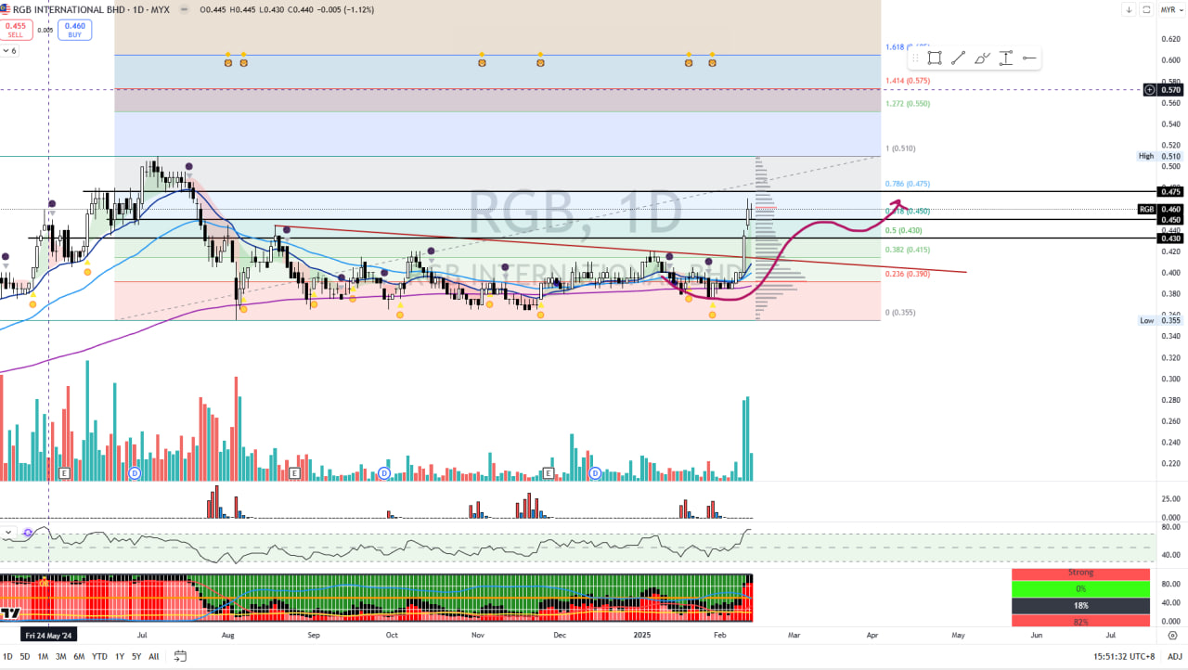Click the BUY 0.460 button
This screenshot has width=1188, height=670.
coord(74,30)
